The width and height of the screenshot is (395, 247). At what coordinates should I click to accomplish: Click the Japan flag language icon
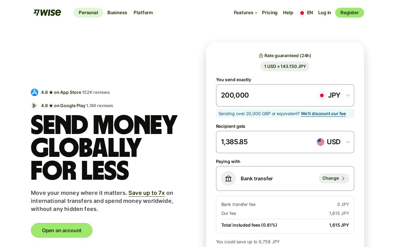click(x=302, y=13)
